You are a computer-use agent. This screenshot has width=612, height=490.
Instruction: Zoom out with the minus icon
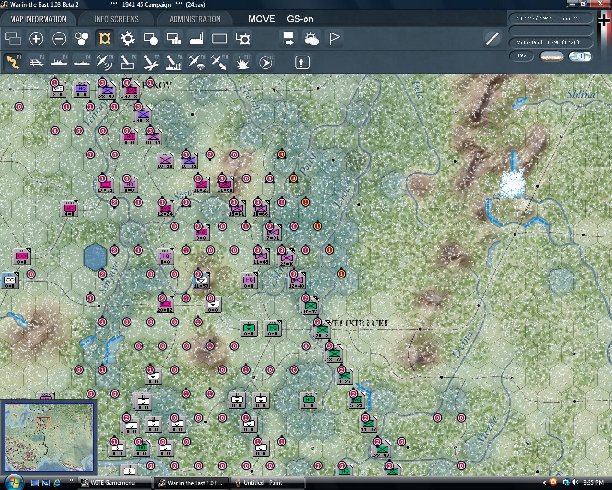[x=59, y=38]
